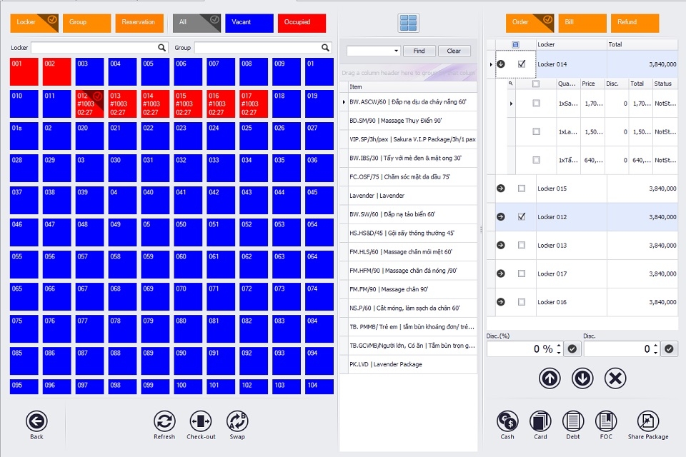Click the grid layout view icon
The height and width of the screenshot is (457, 686).
pyautogui.click(x=409, y=23)
